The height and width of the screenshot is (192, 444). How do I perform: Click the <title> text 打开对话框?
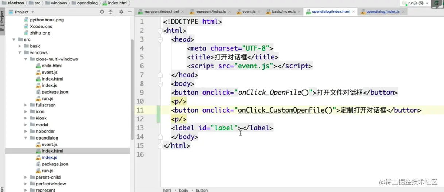point(231,57)
